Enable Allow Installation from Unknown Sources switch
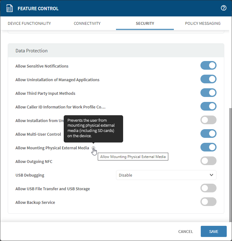Screen dimensions: 232x241 tap(208, 120)
